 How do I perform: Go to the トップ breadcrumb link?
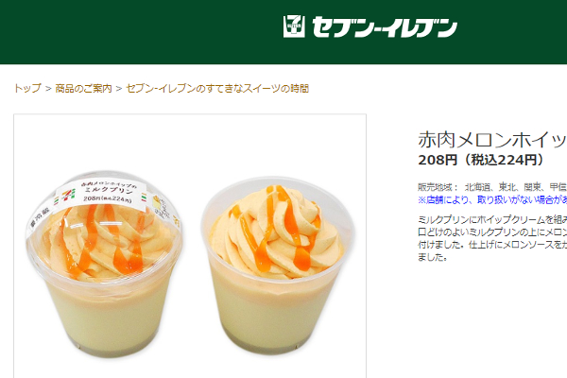pyautogui.click(x=27, y=88)
